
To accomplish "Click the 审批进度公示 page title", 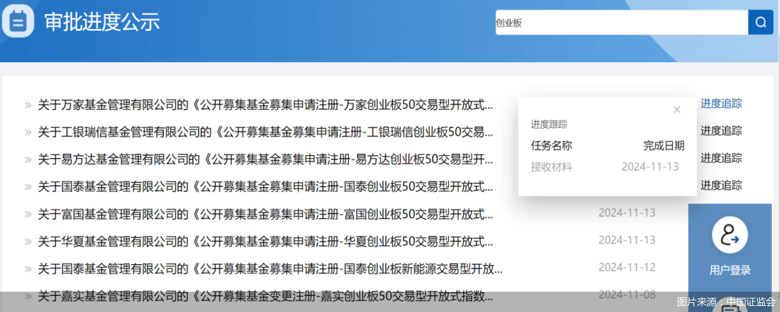I will tap(102, 22).
